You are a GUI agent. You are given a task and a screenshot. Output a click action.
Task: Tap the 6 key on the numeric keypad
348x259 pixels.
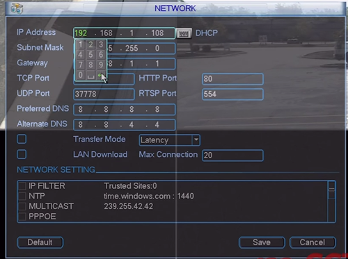pos(101,55)
